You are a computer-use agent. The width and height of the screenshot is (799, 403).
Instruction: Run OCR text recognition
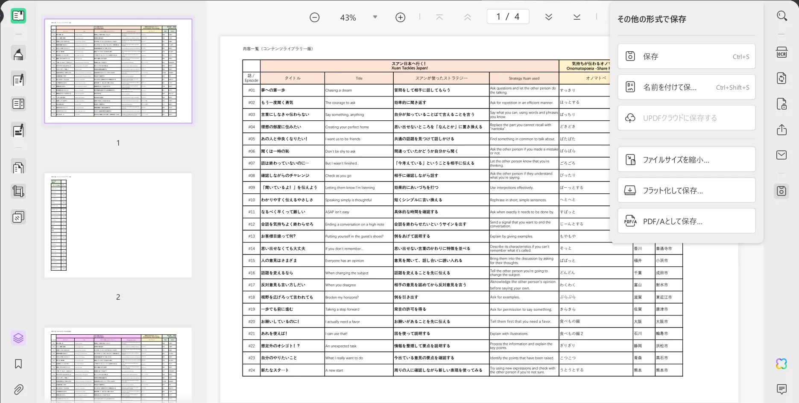781,52
